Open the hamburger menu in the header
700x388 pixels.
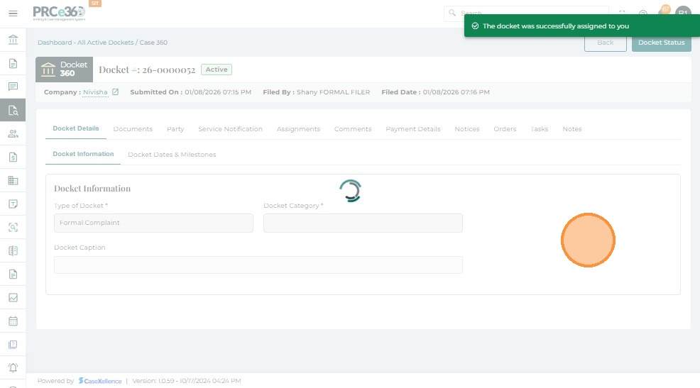tap(13, 13)
